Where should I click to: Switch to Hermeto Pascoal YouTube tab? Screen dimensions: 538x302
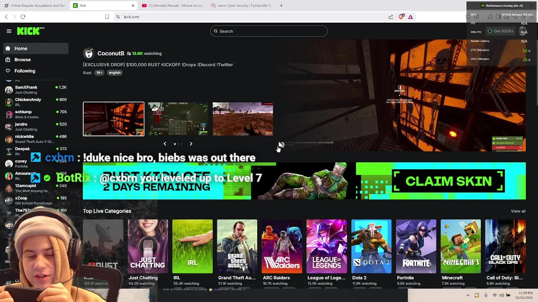click(173, 5)
